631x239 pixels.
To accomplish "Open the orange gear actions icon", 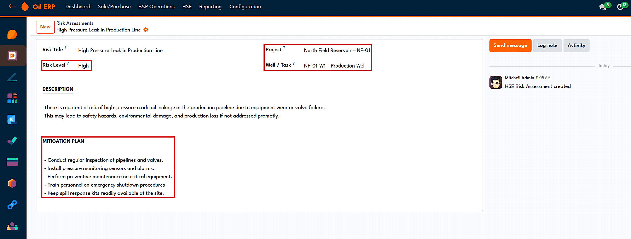I will click(x=146, y=30).
